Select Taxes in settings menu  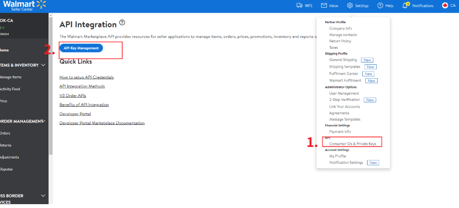point(333,48)
